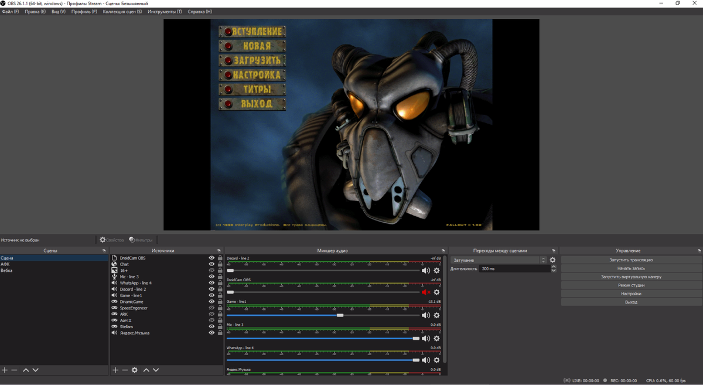Select the WhatsApp - line 4 source row
Screen dimensions: 703x385
click(167, 283)
